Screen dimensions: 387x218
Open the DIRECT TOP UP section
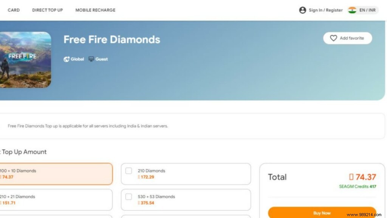point(47,10)
